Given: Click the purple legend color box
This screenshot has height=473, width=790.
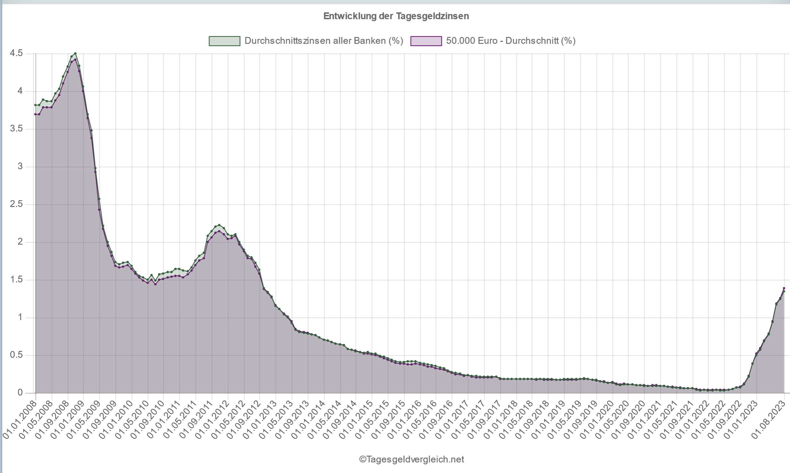Looking at the screenshot, I should pyautogui.click(x=426, y=41).
